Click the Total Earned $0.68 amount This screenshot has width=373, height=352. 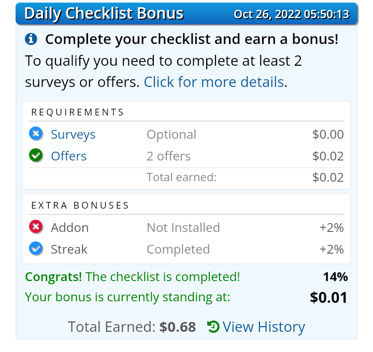point(178,327)
